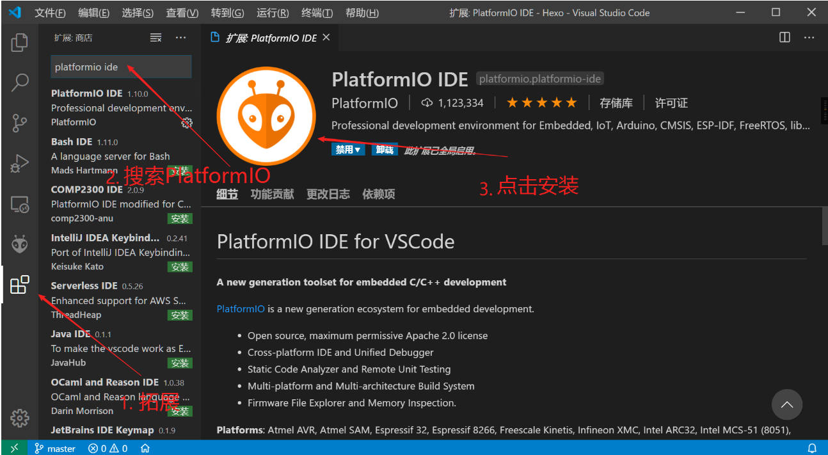The width and height of the screenshot is (828, 455).
Task: Open notifications bell in status bar
Action: tap(812, 448)
